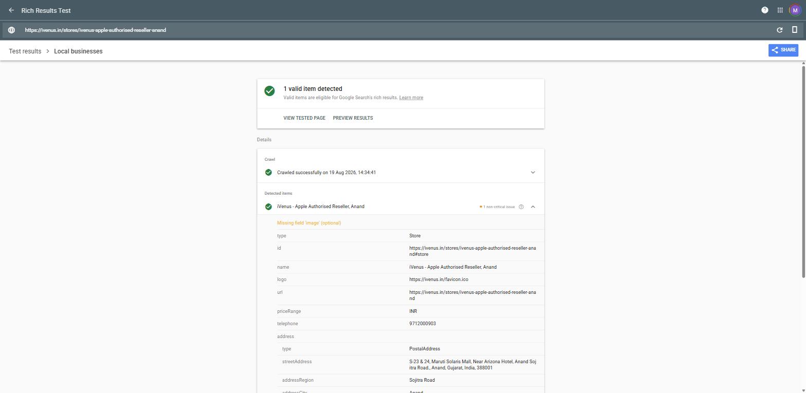Viewport: 806px width, 393px height.
Task: Click the globe icon beside the URL
Action: pos(11,30)
